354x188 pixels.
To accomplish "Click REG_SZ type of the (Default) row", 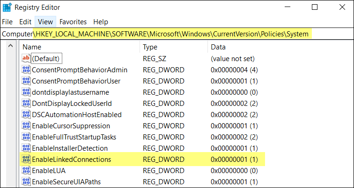I will click(x=155, y=59).
